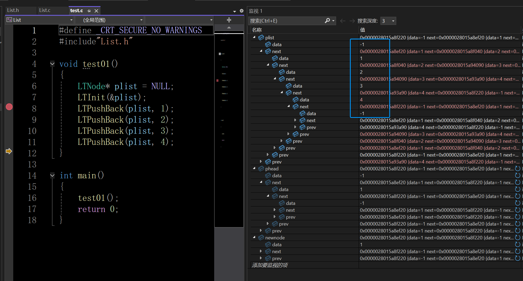Refresh the data value under newnode
Screen dimensions: 523x281
(x=517, y=244)
